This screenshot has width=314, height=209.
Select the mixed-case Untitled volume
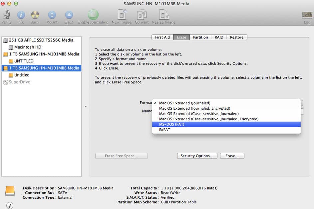[42, 75]
